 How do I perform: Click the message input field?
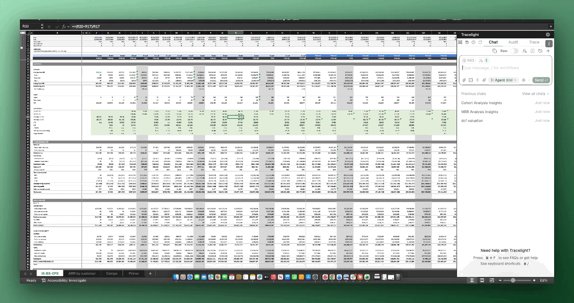505,68
